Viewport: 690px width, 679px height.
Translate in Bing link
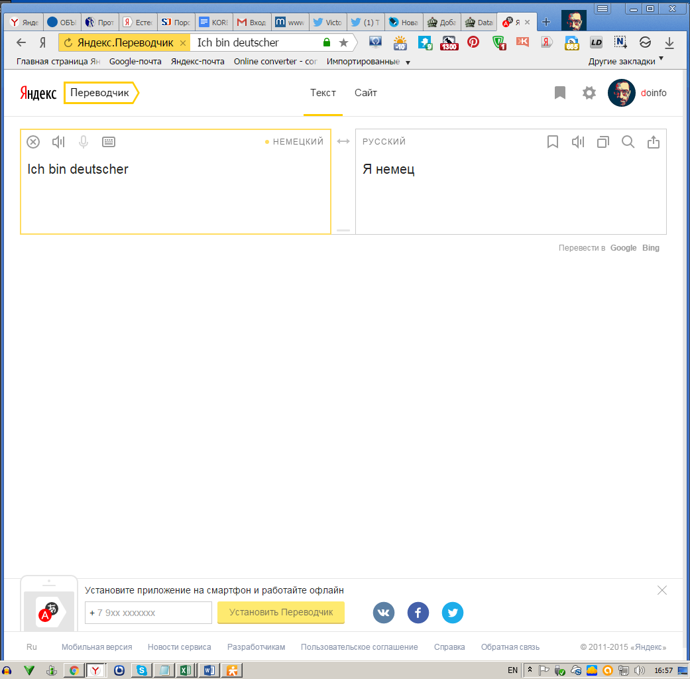tap(651, 248)
